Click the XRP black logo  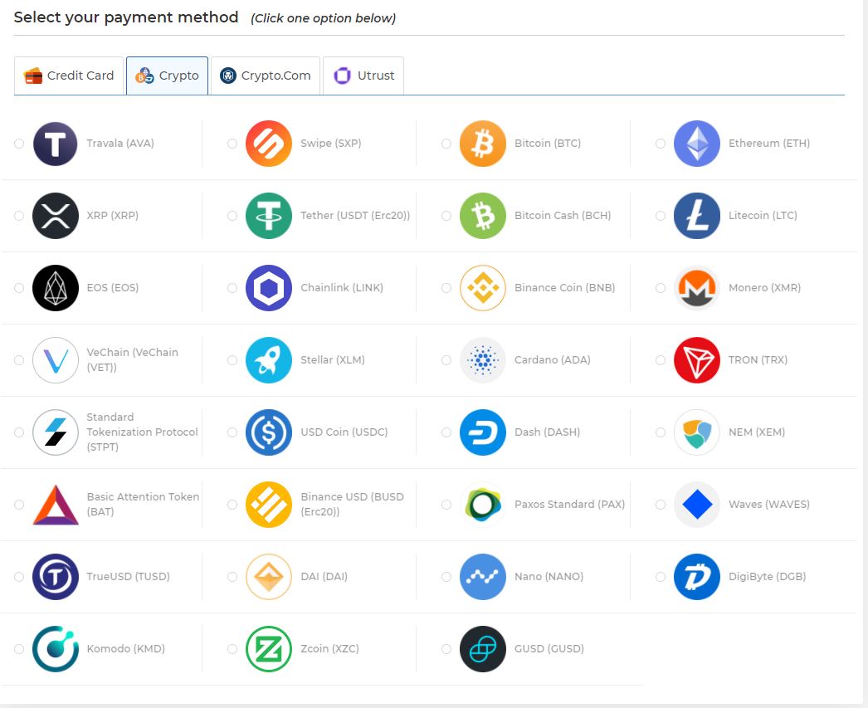pos(56,216)
